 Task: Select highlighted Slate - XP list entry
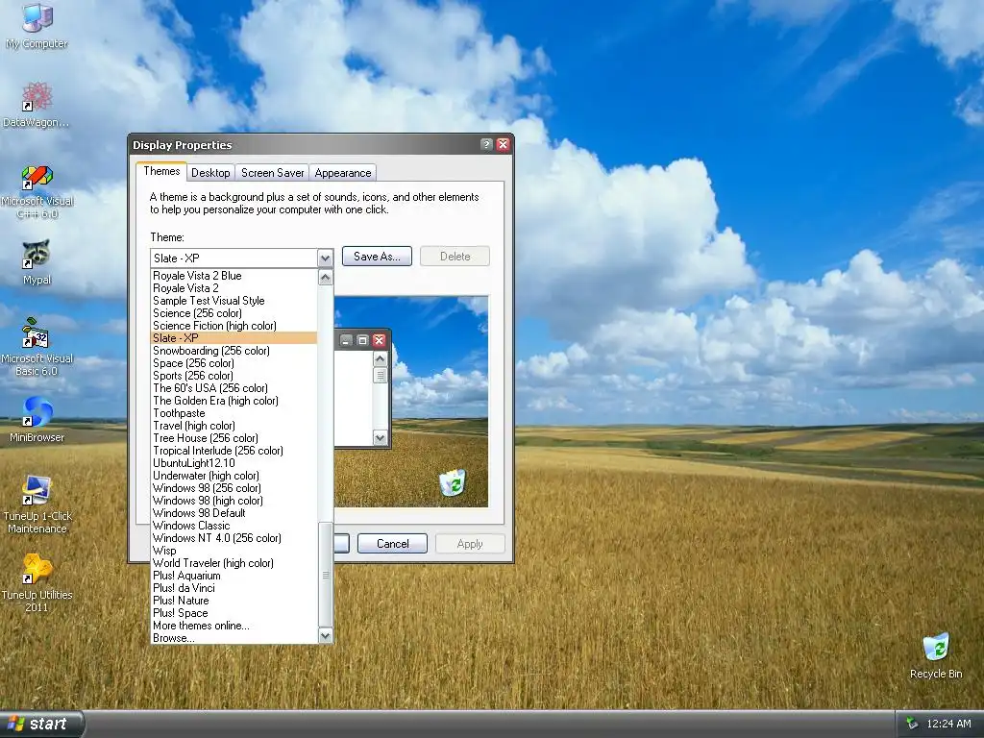click(234, 338)
